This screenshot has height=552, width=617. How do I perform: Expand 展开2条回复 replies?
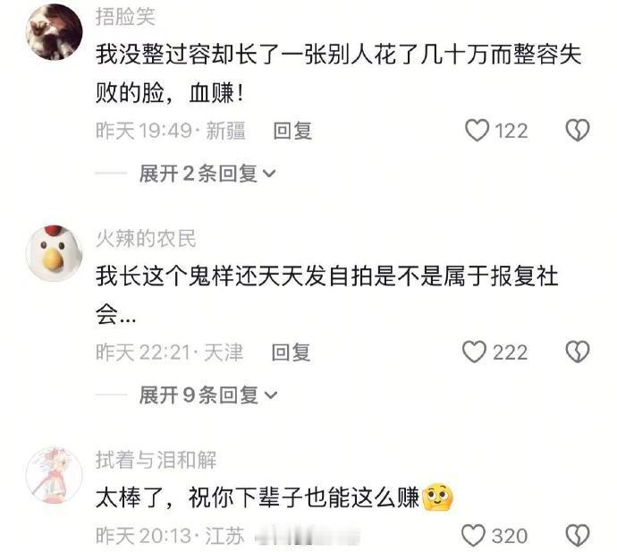pos(207,174)
